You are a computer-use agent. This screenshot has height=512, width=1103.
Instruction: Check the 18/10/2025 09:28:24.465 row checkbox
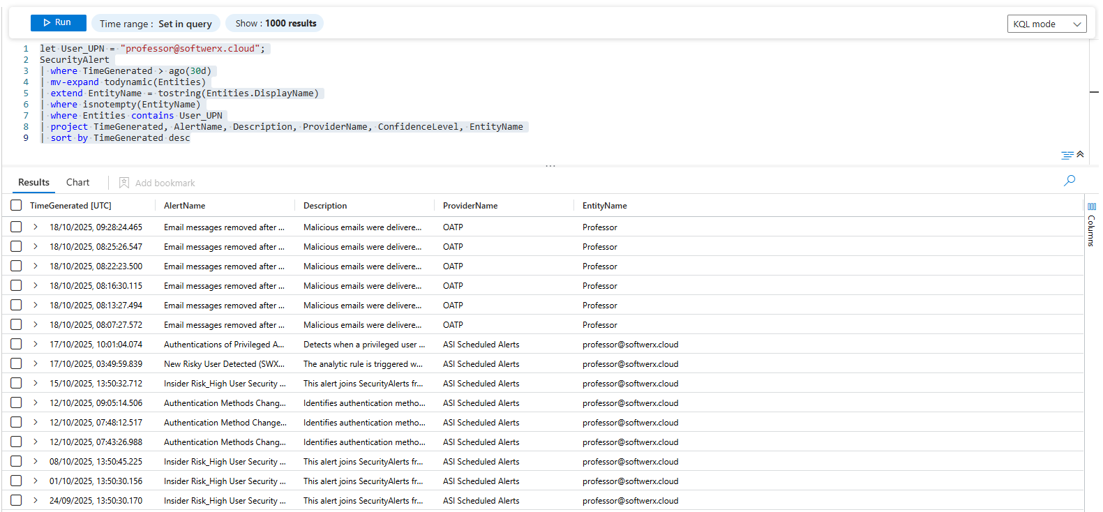coord(16,227)
